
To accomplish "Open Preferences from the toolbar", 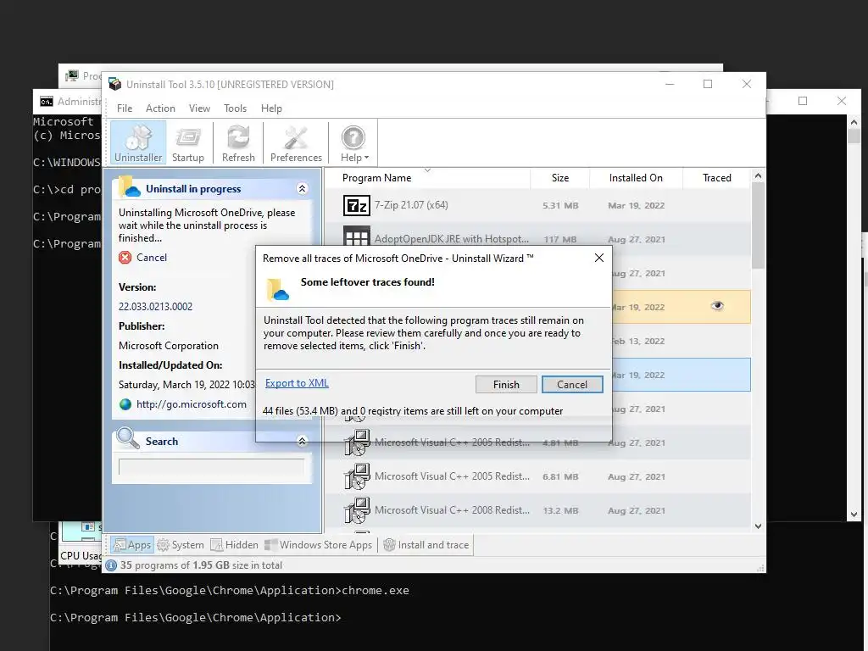I will pyautogui.click(x=296, y=142).
